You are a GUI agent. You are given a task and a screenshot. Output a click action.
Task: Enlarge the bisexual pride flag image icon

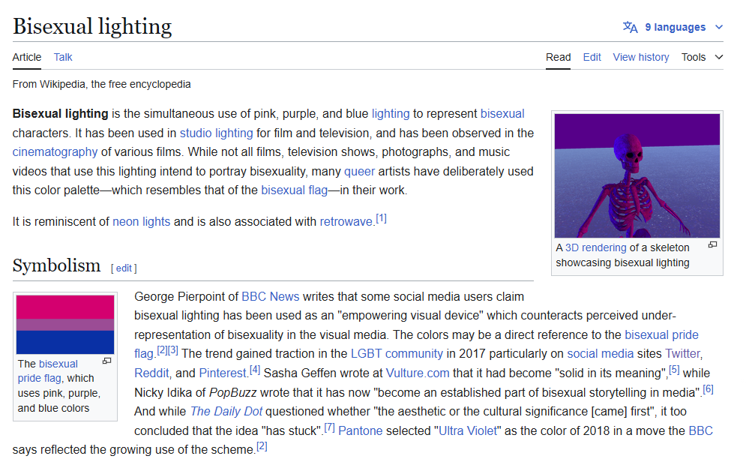107,361
